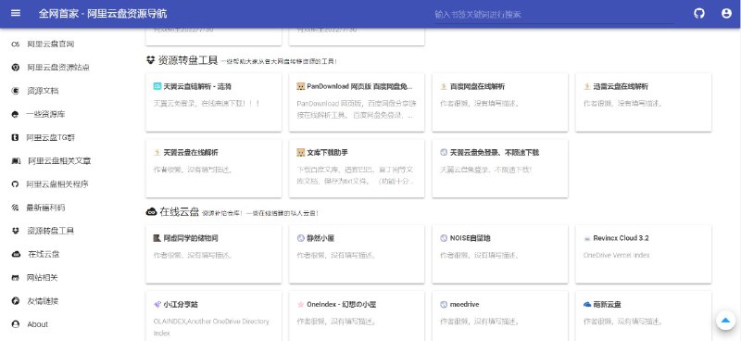This screenshot has height=341, width=741.
Task: Click icon beside 阿里云盘TG群 in sidebar
Action: pos(15,138)
